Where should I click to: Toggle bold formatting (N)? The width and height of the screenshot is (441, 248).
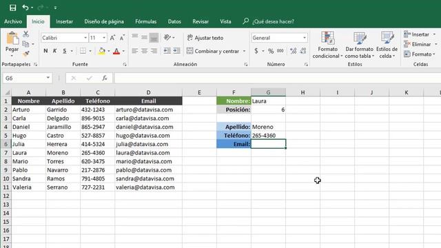[45, 51]
